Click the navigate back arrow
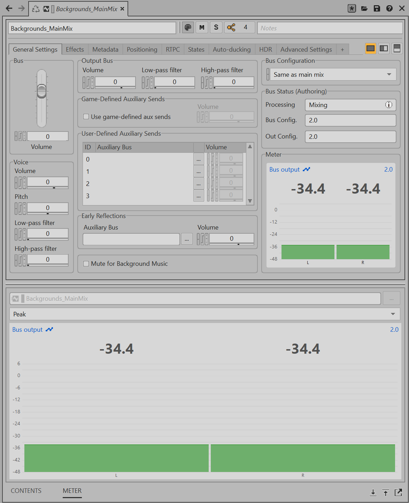Viewport: 409px width, 503px height. point(9,8)
